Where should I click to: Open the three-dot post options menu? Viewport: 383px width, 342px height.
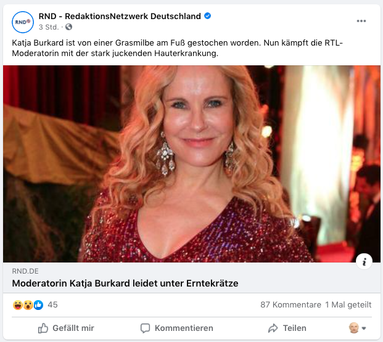361,21
